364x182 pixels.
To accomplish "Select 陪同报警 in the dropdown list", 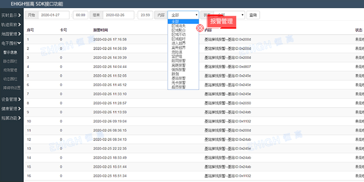I will coord(183,61).
